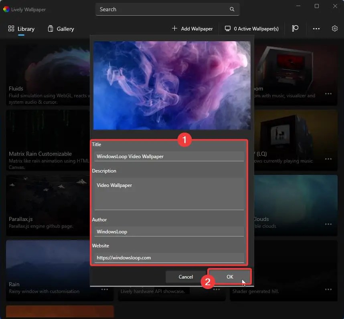Click the 'Author' label in the dialog
The image size is (344, 319).
coord(99,220)
